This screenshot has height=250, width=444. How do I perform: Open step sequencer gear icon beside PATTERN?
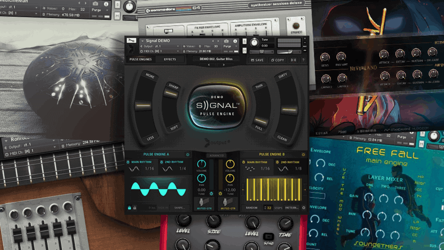304,208
